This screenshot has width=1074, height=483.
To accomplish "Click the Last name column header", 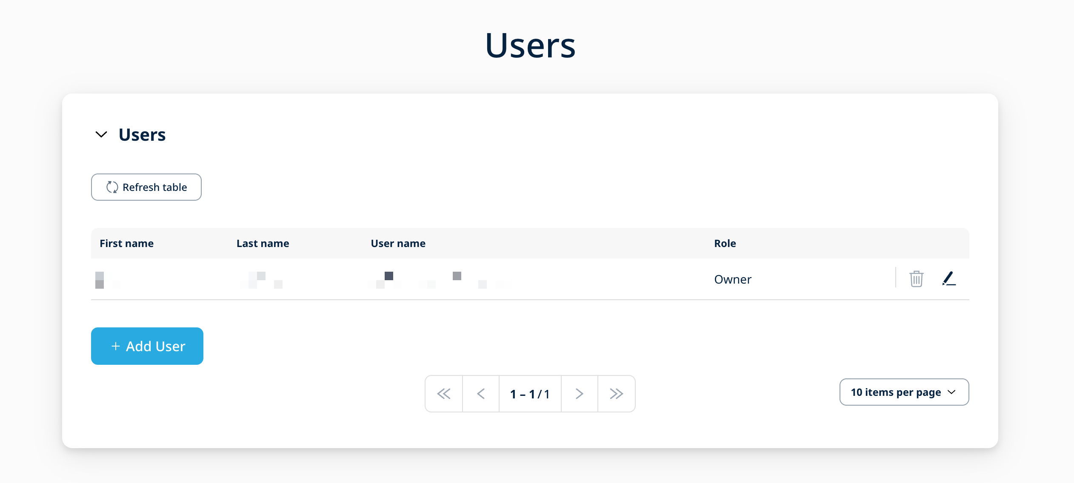I will 263,243.
